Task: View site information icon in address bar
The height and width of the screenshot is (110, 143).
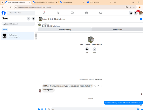Action: point(16,7)
